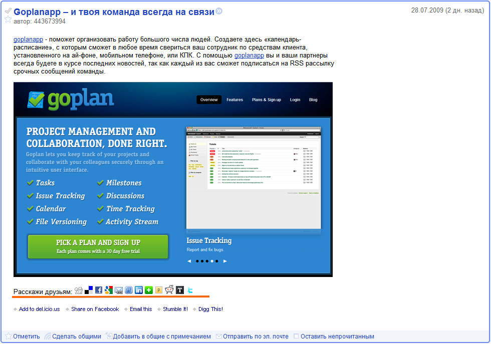491x344 pixels.
Task: Open the Goplanapp post title link
Action: point(114,12)
